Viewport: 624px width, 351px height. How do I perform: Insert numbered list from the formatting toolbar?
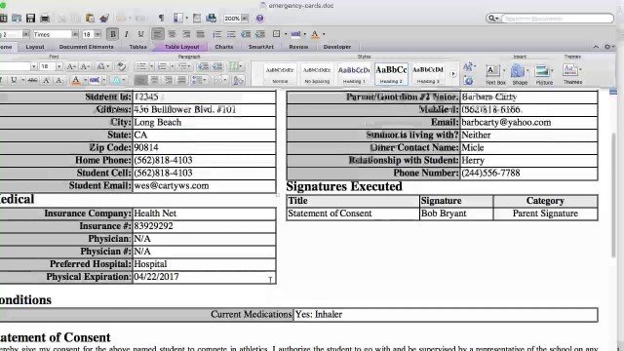(x=216, y=34)
